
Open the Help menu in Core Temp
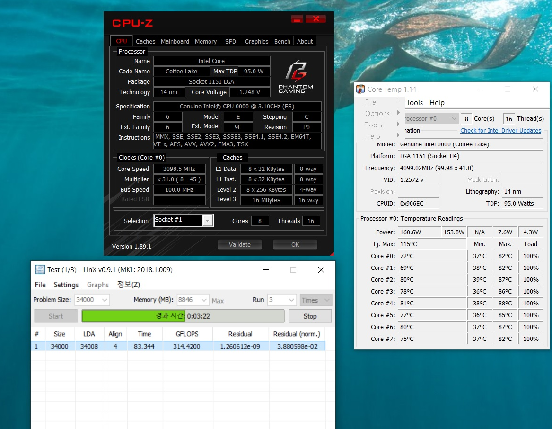pyautogui.click(x=437, y=103)
